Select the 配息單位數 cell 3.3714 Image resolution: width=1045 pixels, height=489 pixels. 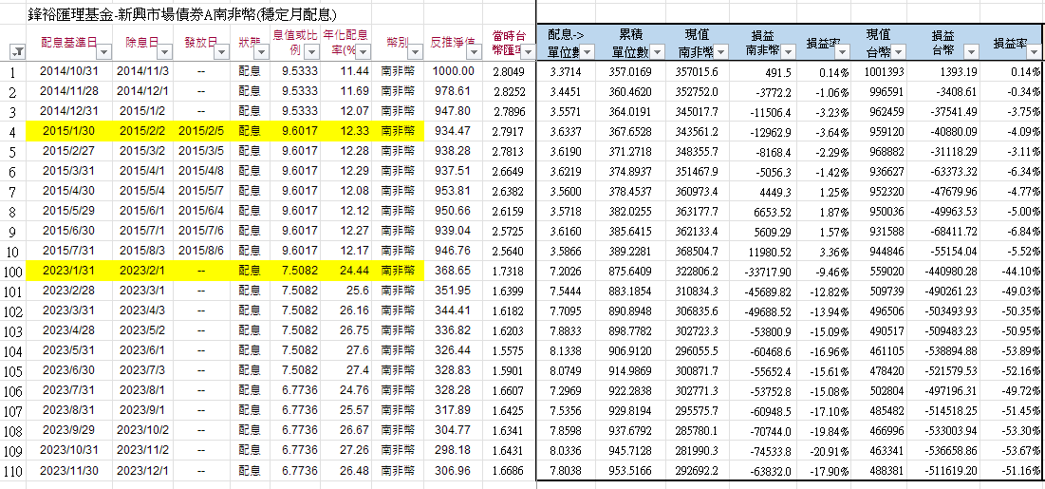pyautogui.click(x=567, y=71)
